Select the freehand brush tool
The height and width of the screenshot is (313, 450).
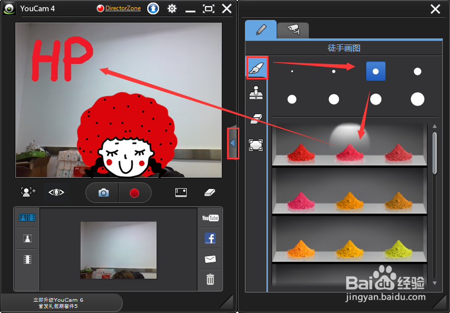256,68
